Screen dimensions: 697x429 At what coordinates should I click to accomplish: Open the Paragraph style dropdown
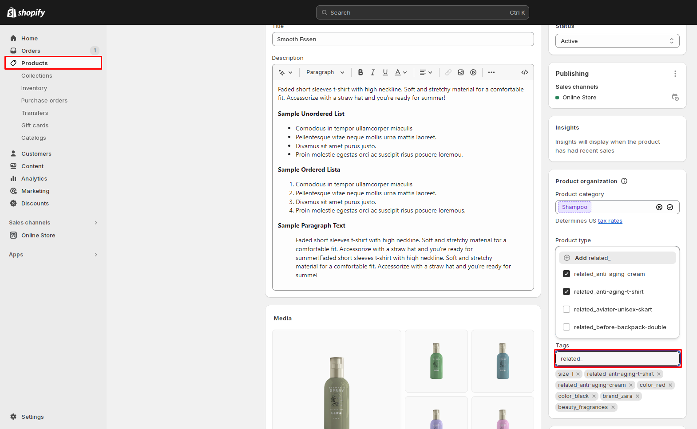point(325,72)
